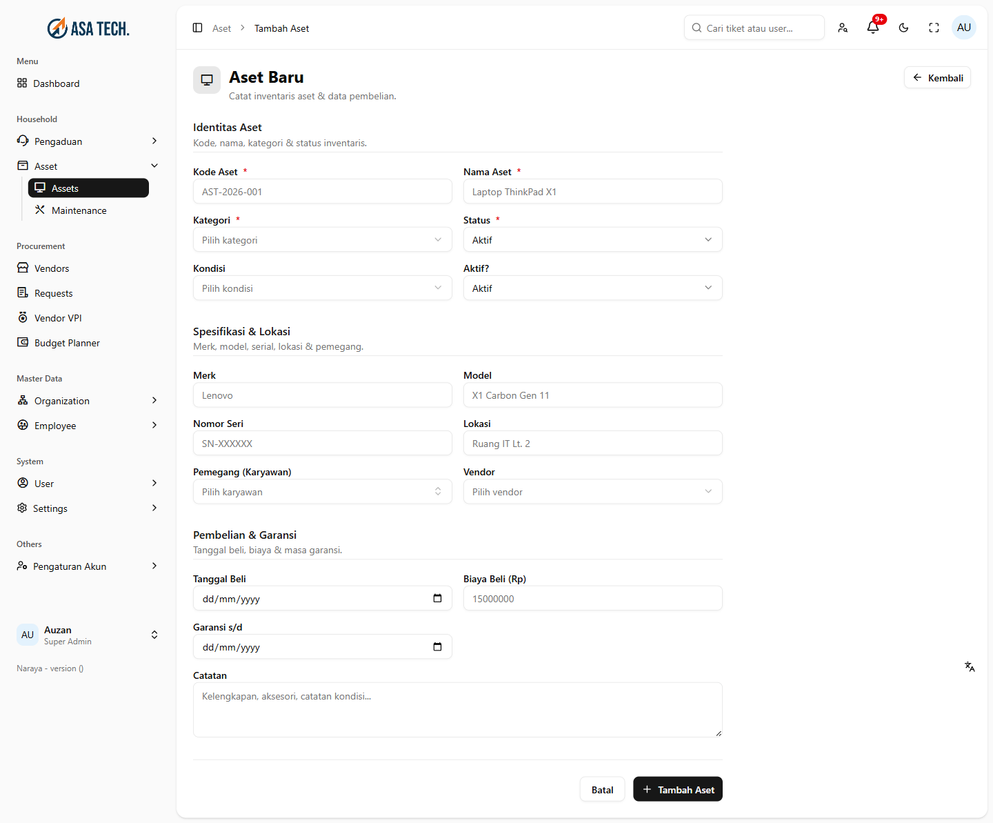The width and height of the screenshot is (993, 823).
Task: Open AU avatar menu in header
Action: [x=964, y=28]
